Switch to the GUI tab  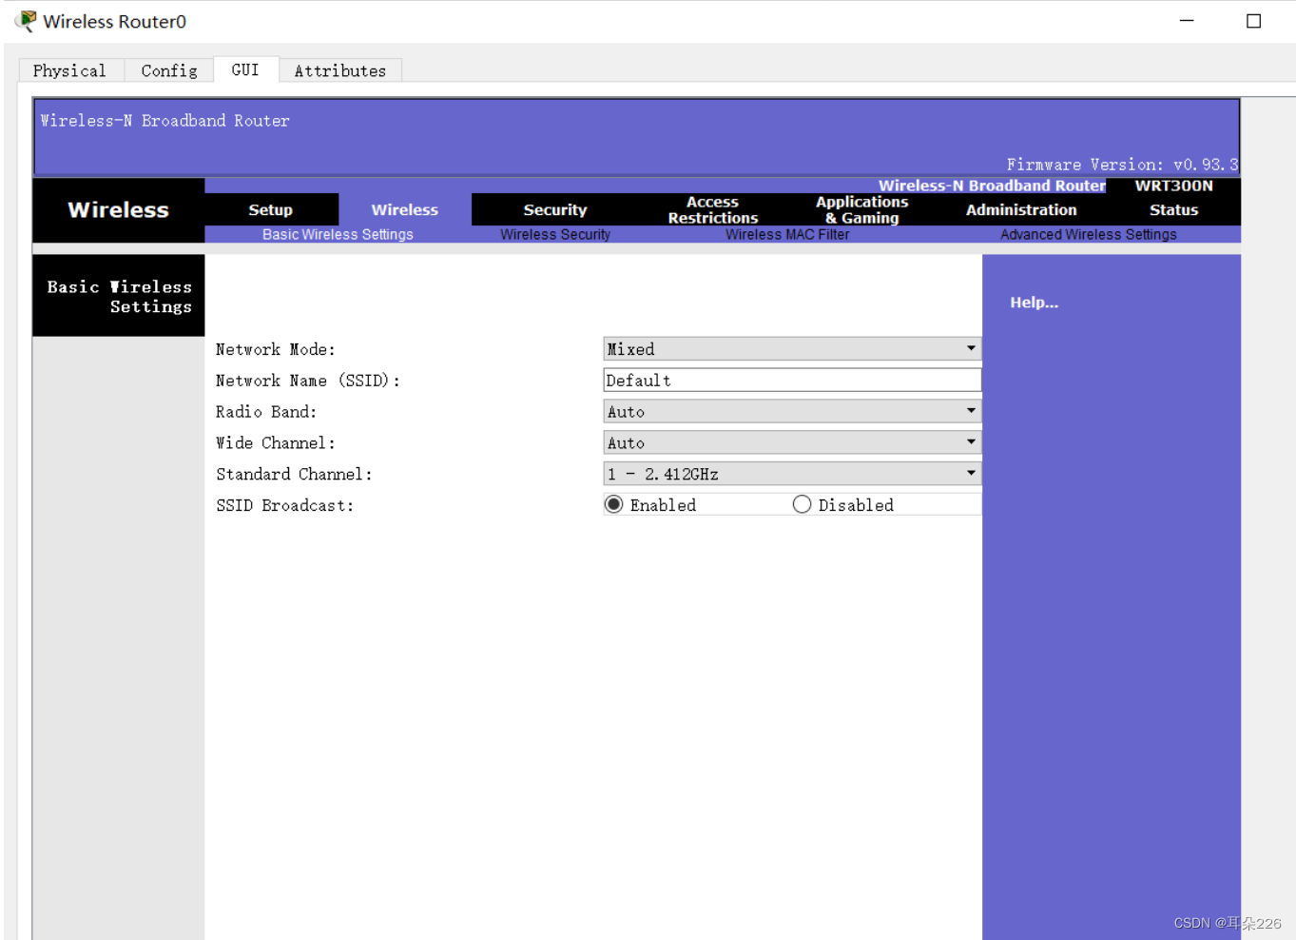click(245, 69)
